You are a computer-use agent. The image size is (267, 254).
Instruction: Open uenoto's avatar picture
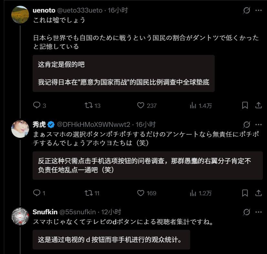(20, 15)
